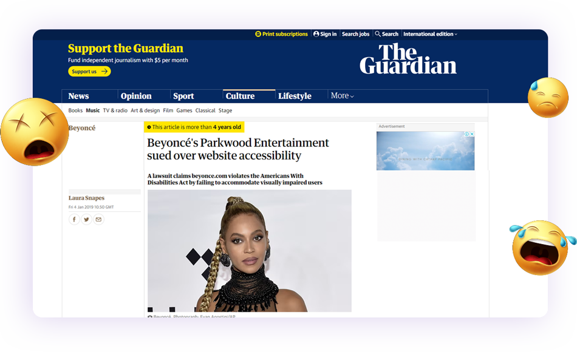The image size is (577, 363).
Task: Expand the More menu
Action: tap(342, 96)
